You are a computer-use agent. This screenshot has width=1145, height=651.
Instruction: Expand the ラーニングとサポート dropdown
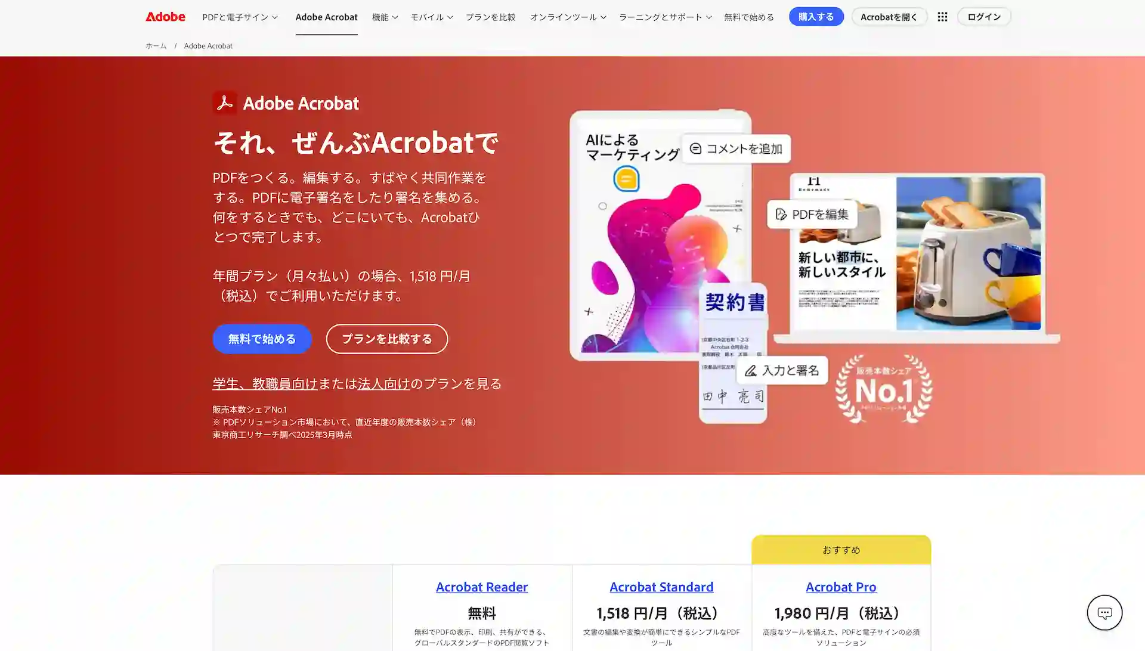click(x=665, y=17)
